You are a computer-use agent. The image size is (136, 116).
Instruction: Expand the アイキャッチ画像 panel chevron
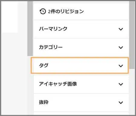[x=121, y=84]
